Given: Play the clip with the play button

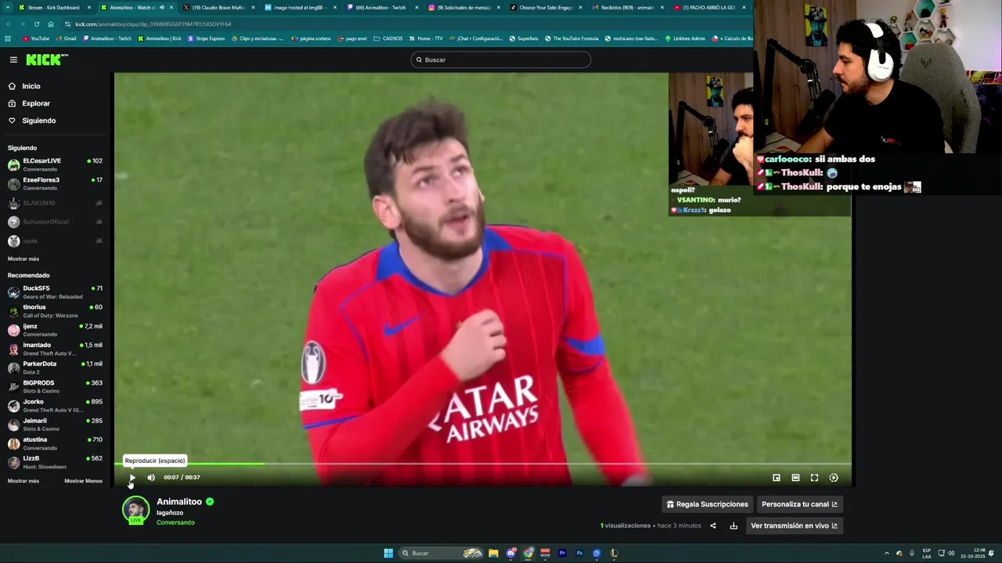Looking at the screenshot, I should pos(132,477).
